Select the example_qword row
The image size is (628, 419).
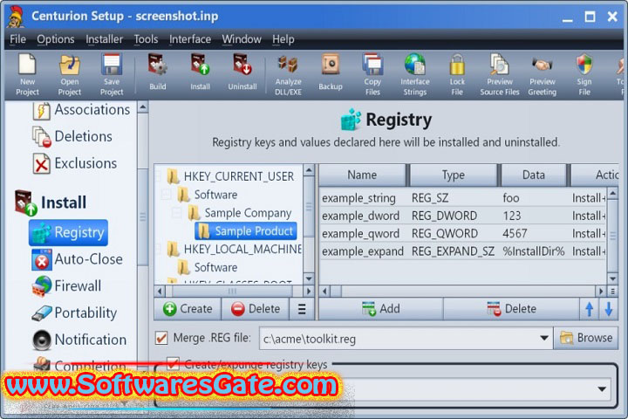tap(463, 234)
